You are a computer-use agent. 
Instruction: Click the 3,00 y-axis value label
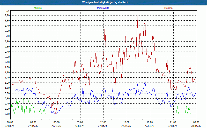[7, 36]
